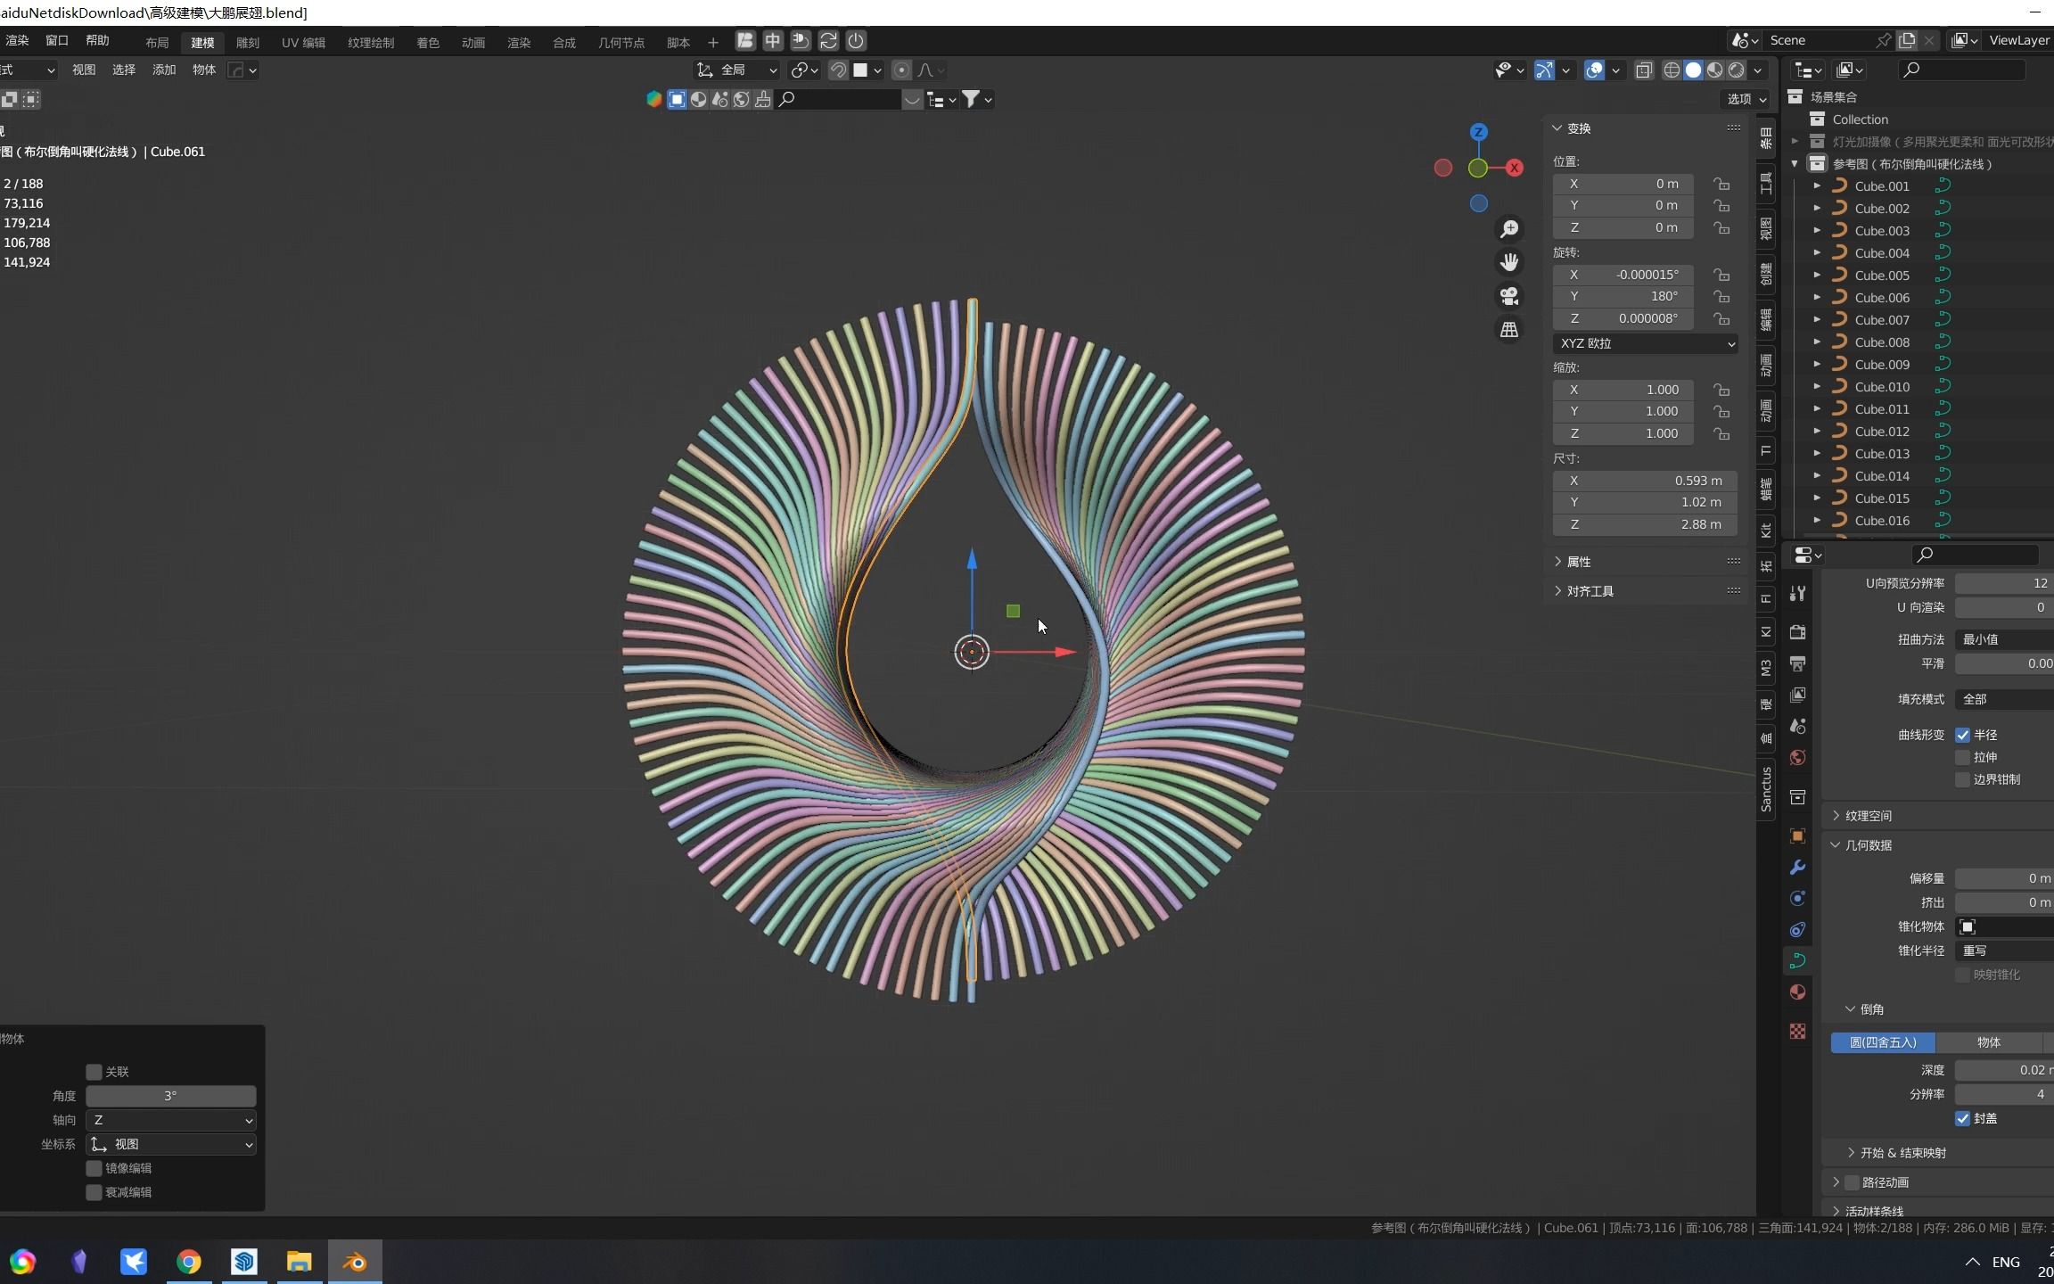Open the 添加 menu in viewport header
Viewport: 2054px width, 1284px height.
pyautogui.click(x=164, y=70)
